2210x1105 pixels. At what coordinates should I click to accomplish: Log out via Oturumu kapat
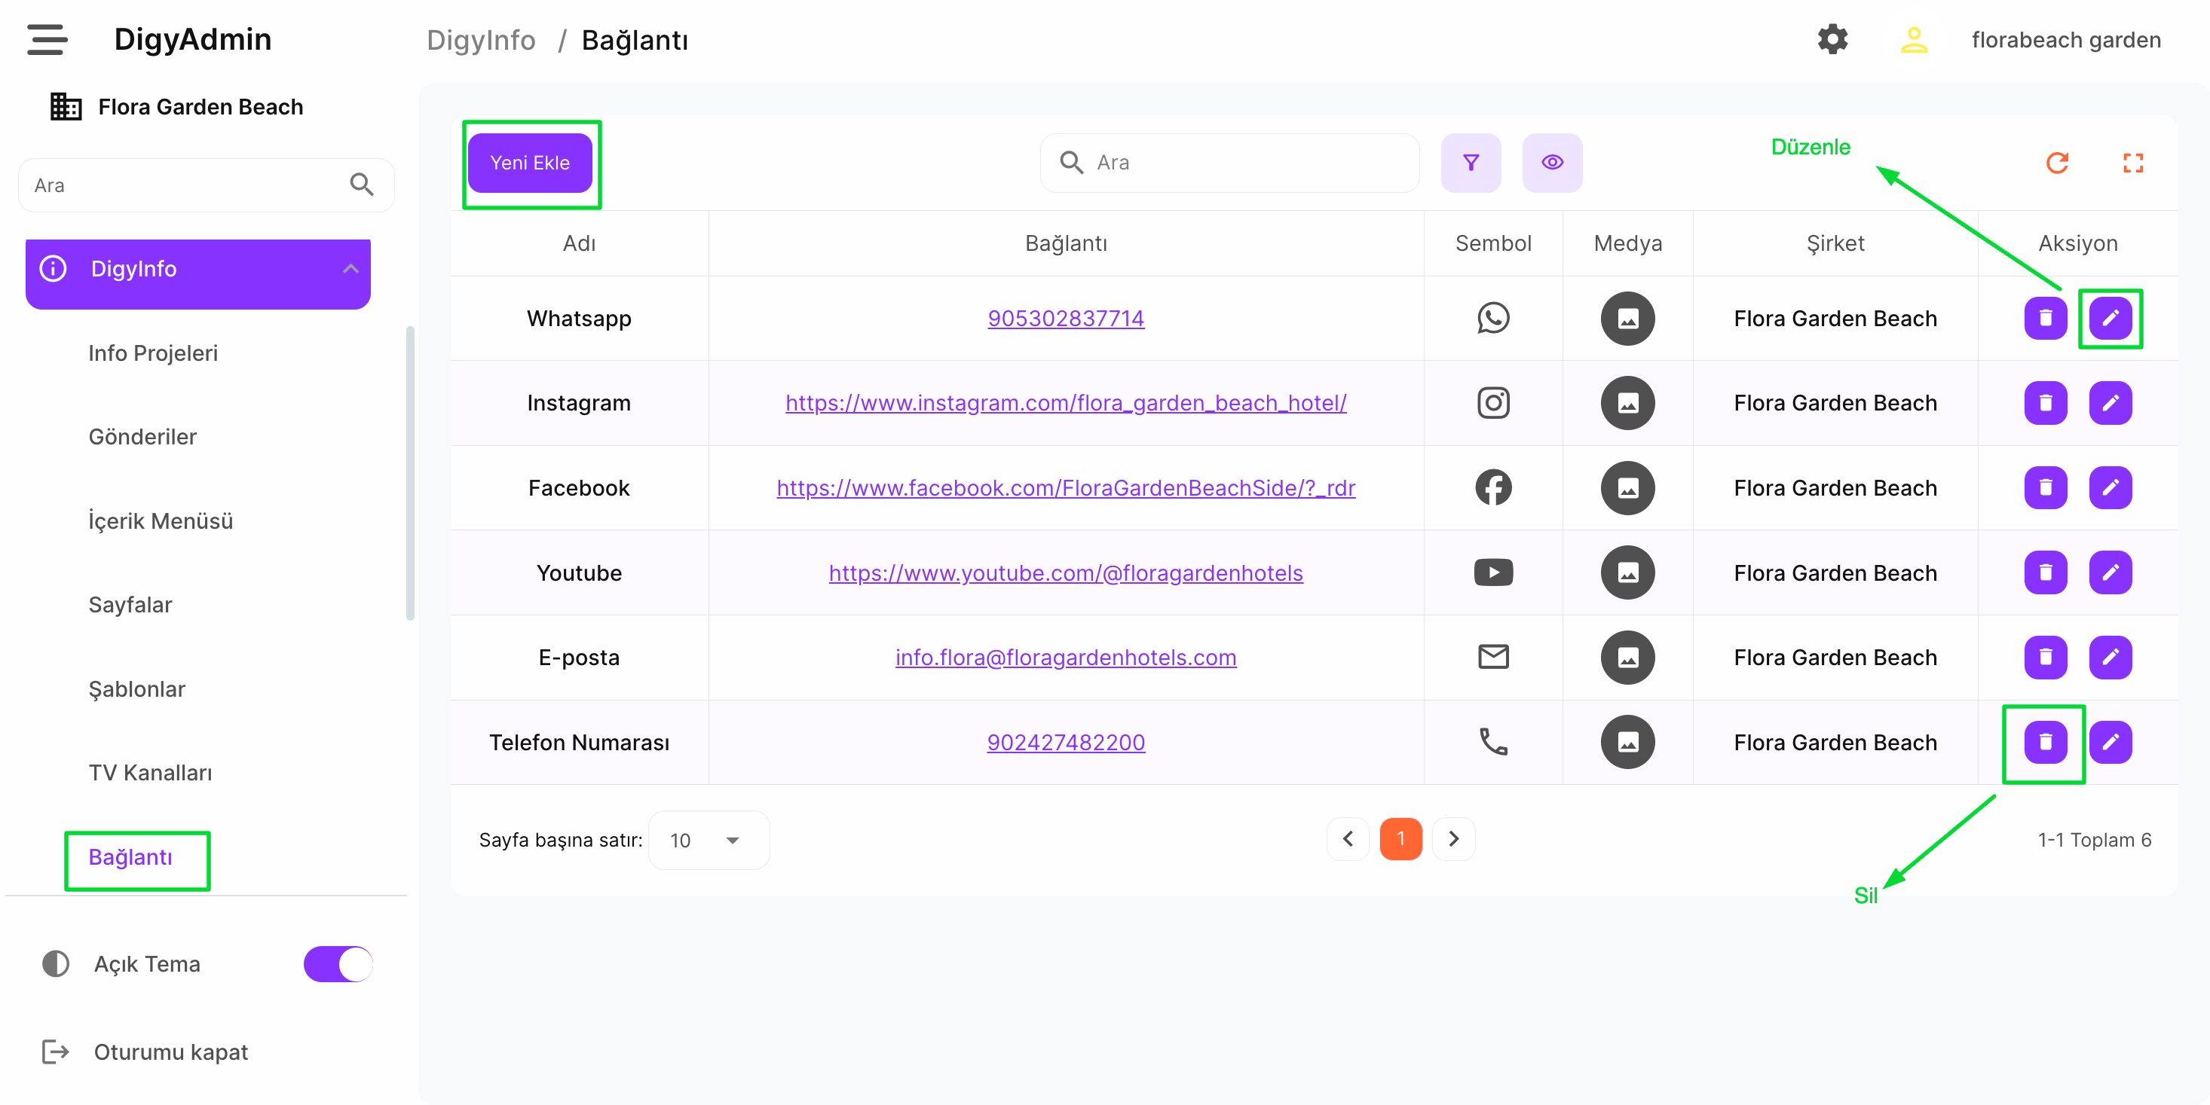170,1052
